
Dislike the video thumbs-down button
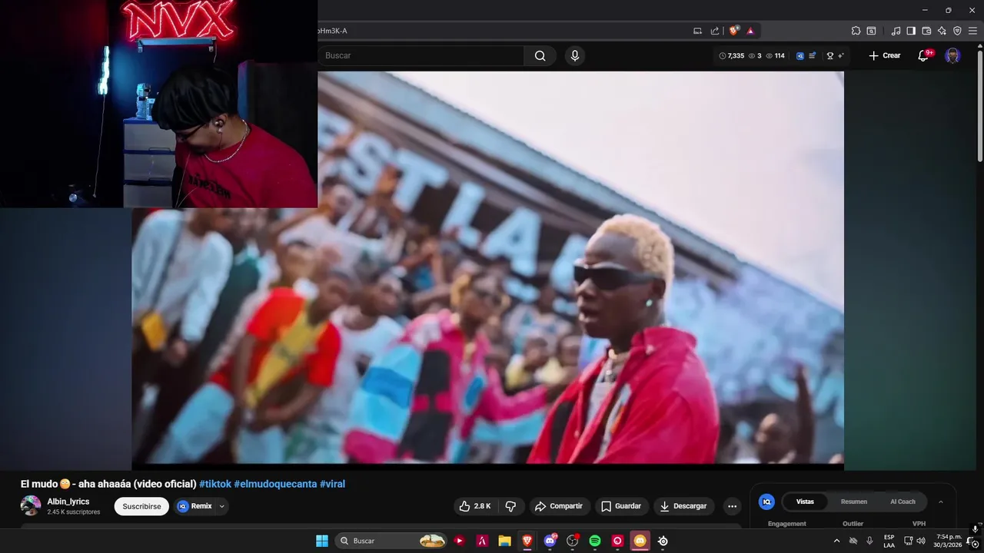[510, 506]
